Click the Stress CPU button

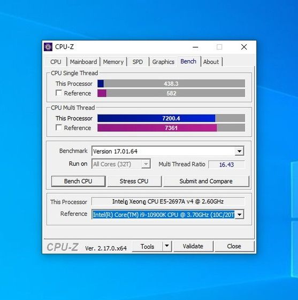tap(134, 181)
